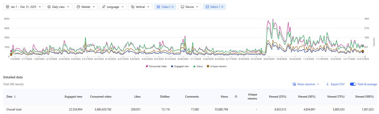
Task: Sort by the Views column header
Action: click(224, 96)
